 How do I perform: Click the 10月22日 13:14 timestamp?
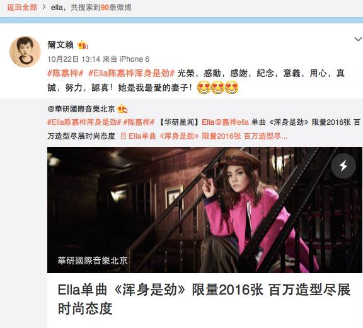click(x=74, y=59)
